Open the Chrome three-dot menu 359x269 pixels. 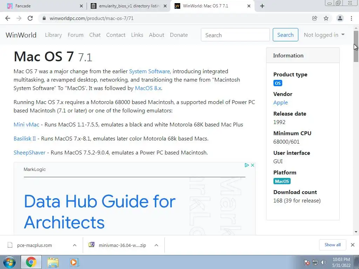coord(351,18)
